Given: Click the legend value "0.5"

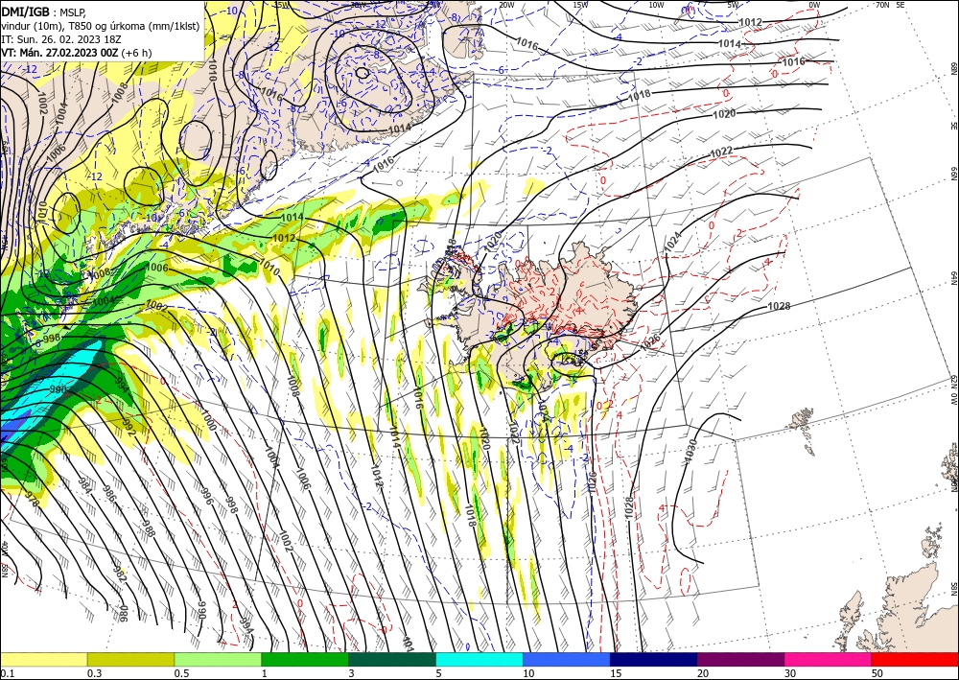Looking at the screenshot, I should click(181, 673).
